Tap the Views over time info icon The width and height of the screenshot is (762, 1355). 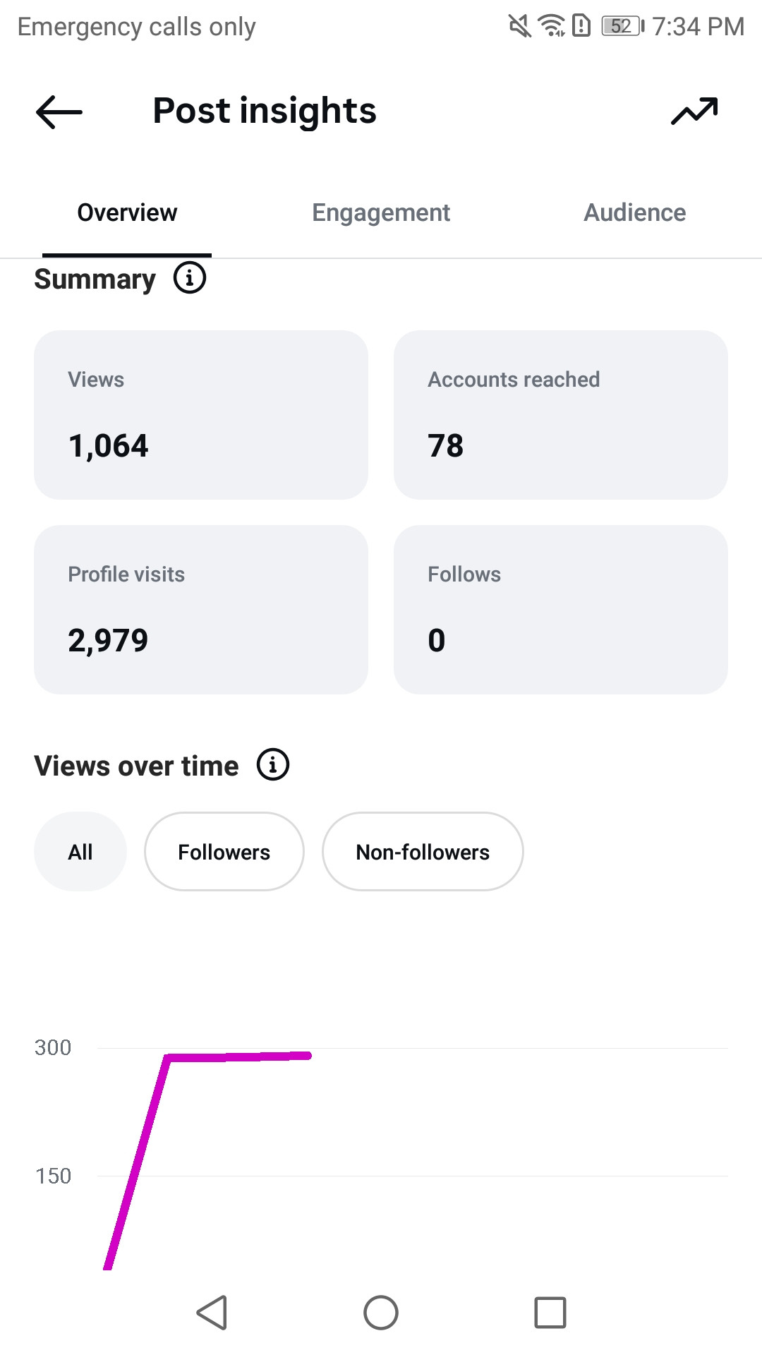pyautogui.click(x=273, y=764)
